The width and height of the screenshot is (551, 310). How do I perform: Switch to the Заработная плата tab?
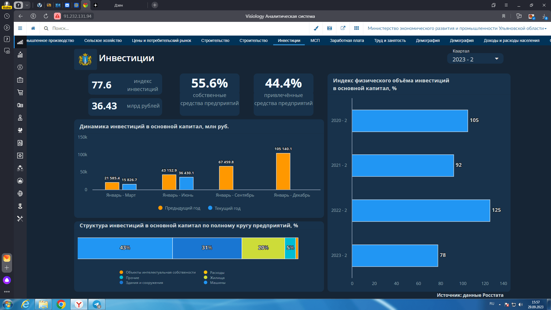[x=347, y=40]
